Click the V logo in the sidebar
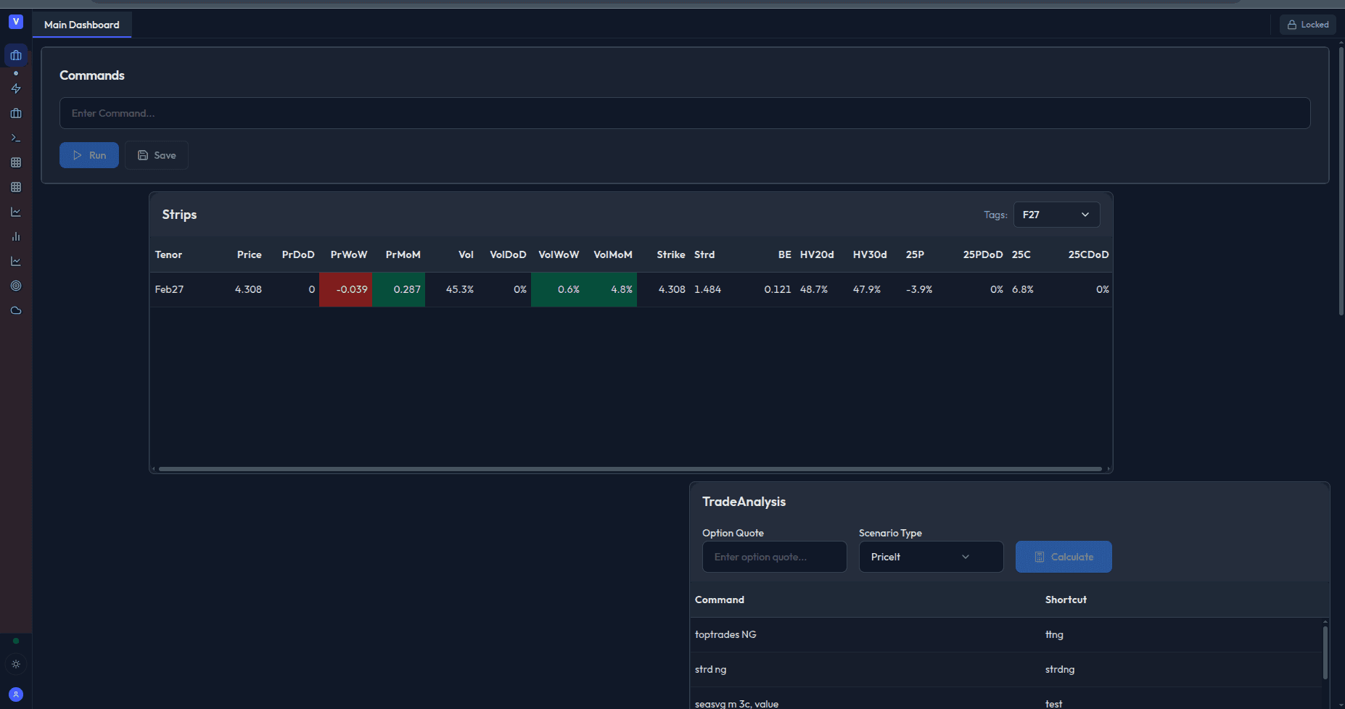The height and width of the screenshot is (709, 1345). 16,22
